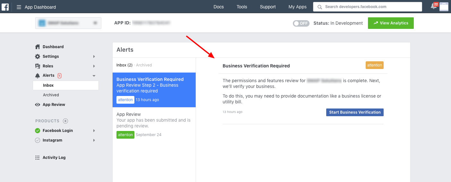Click the search magnifier icon
451x182 pixels.
pos(319,7)
